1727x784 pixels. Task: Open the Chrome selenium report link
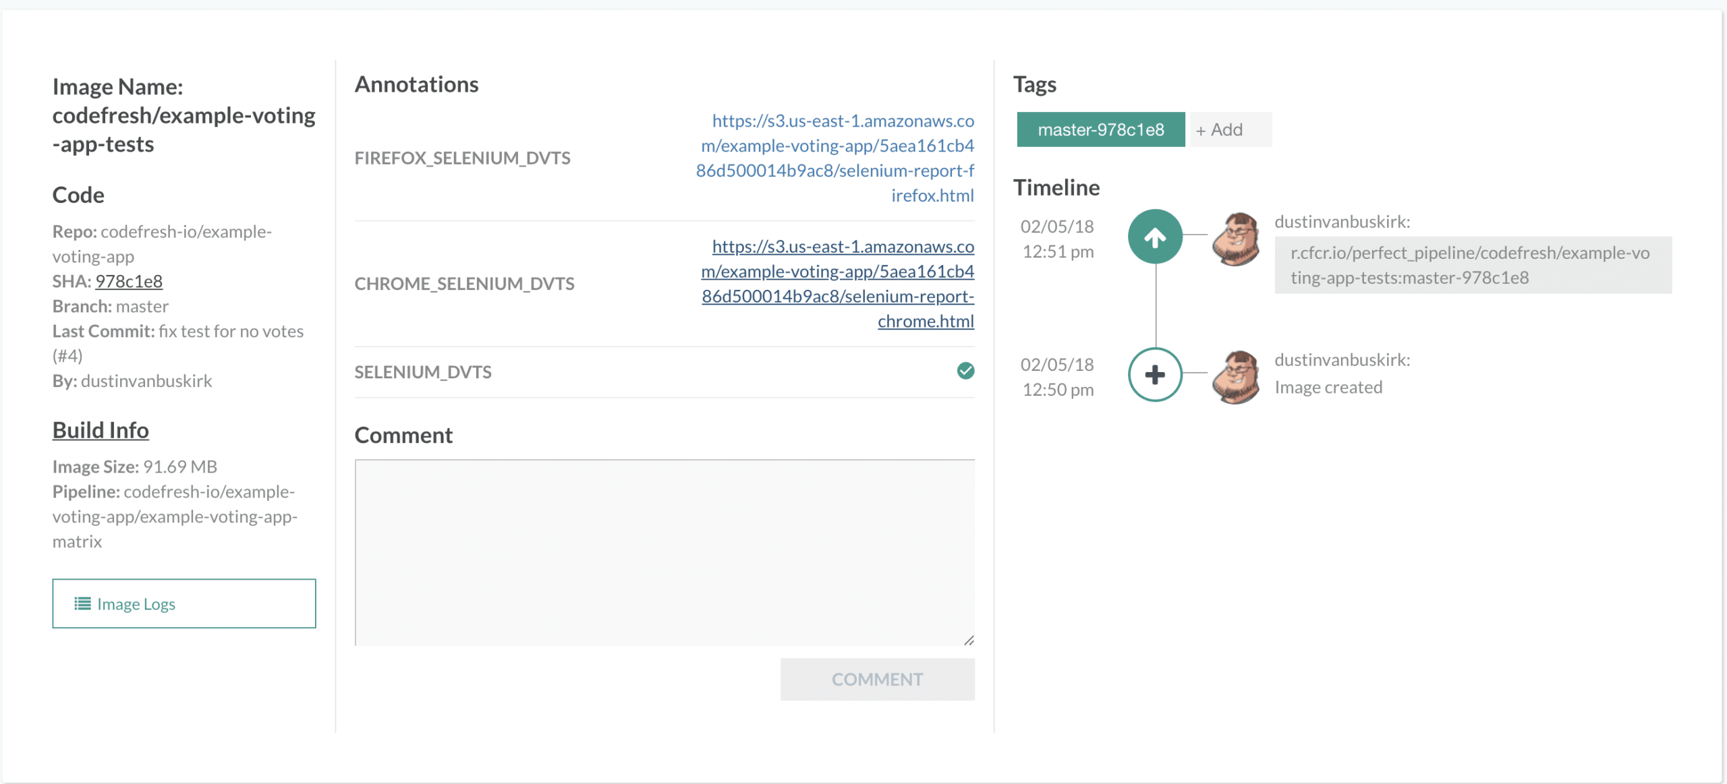838,284
